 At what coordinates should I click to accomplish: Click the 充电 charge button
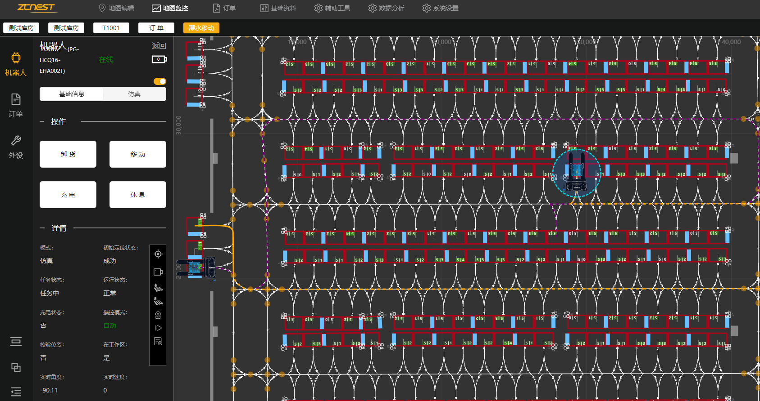coord(68,195)
